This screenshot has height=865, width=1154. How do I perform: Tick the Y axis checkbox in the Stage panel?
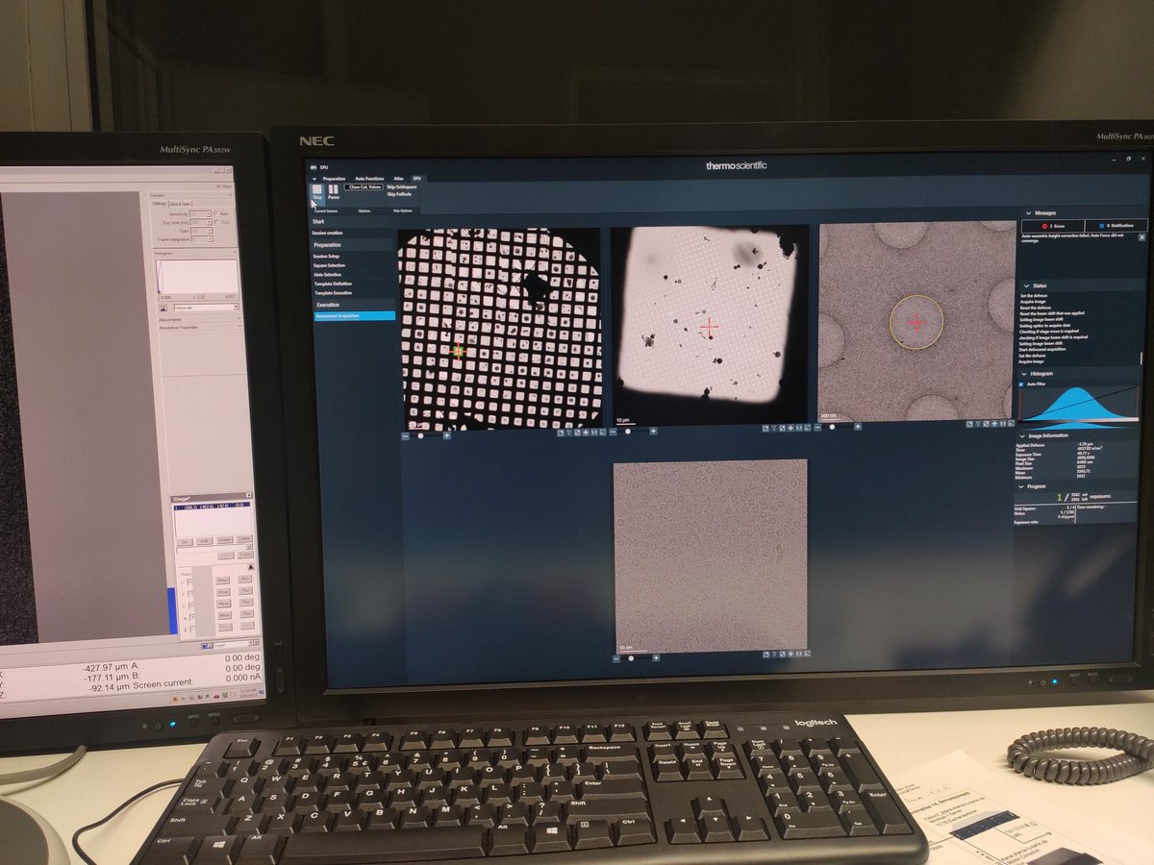point(189,594)
